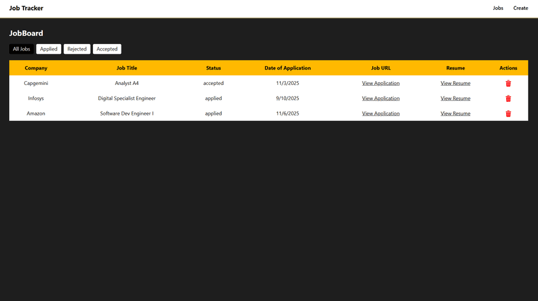The height and width of the screenshot is (301, 538).
Task: Filter jobs by Rejected status
Action: 77,49
